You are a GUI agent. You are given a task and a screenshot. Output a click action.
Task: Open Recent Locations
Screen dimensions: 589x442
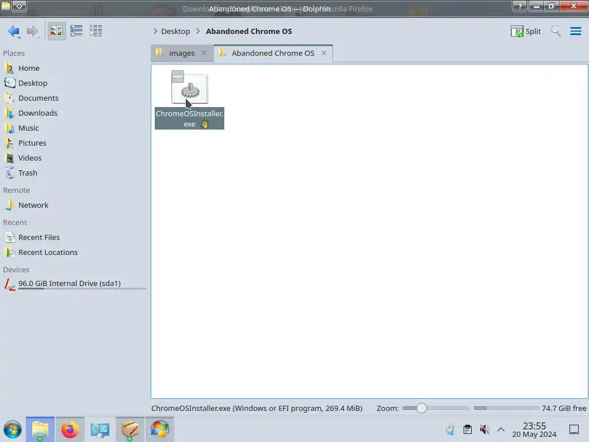click(48, 253)
